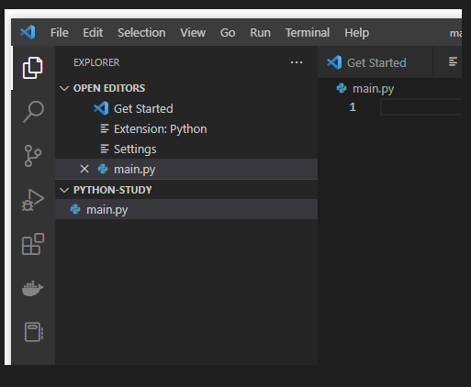Click the EXPLORER panel title
The height and width of the screenshot is (387, 471).
pyautogui.click(x=96, y=62)
